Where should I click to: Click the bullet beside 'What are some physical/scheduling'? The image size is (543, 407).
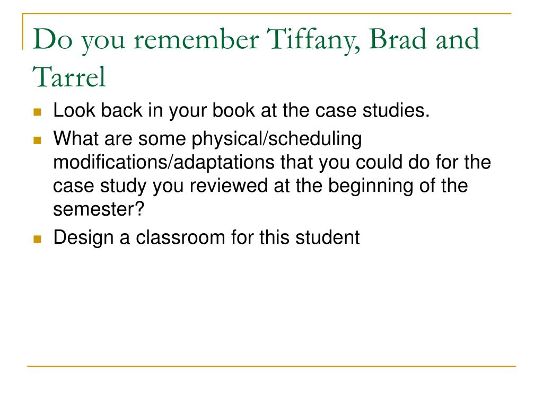click(38, 140)
